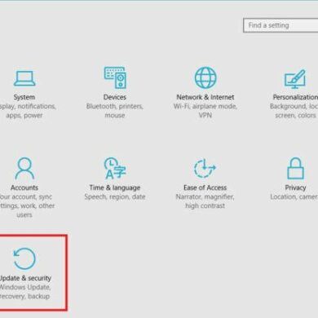This screenshot has width=318, height=318.
Task: Open the Accounts person icon
Action: (x=24, y=168)
